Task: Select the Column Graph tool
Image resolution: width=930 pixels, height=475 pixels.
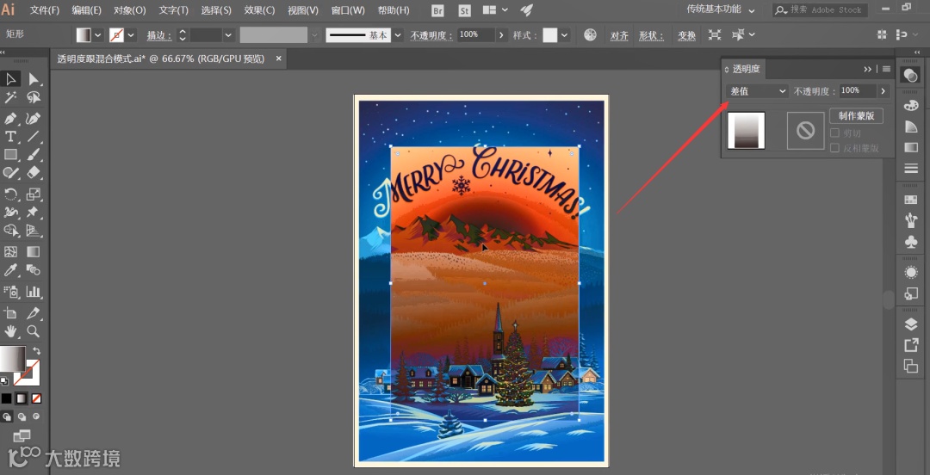Action: coord(34,291)
